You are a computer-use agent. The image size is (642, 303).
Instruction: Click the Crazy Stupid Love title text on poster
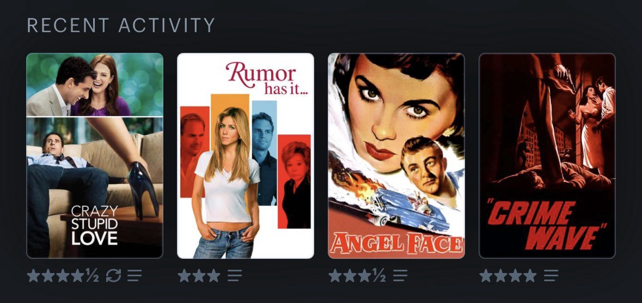(x=95, y=225)
